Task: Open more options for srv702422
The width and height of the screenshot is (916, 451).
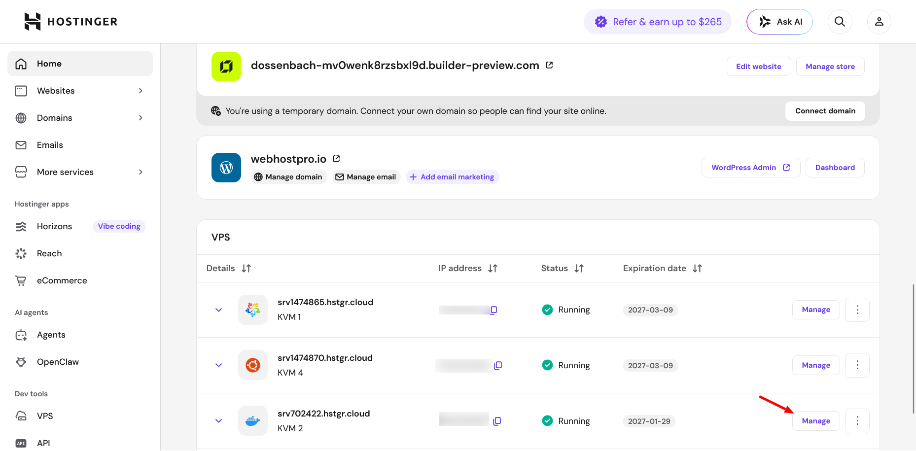Action: [857, 421]
